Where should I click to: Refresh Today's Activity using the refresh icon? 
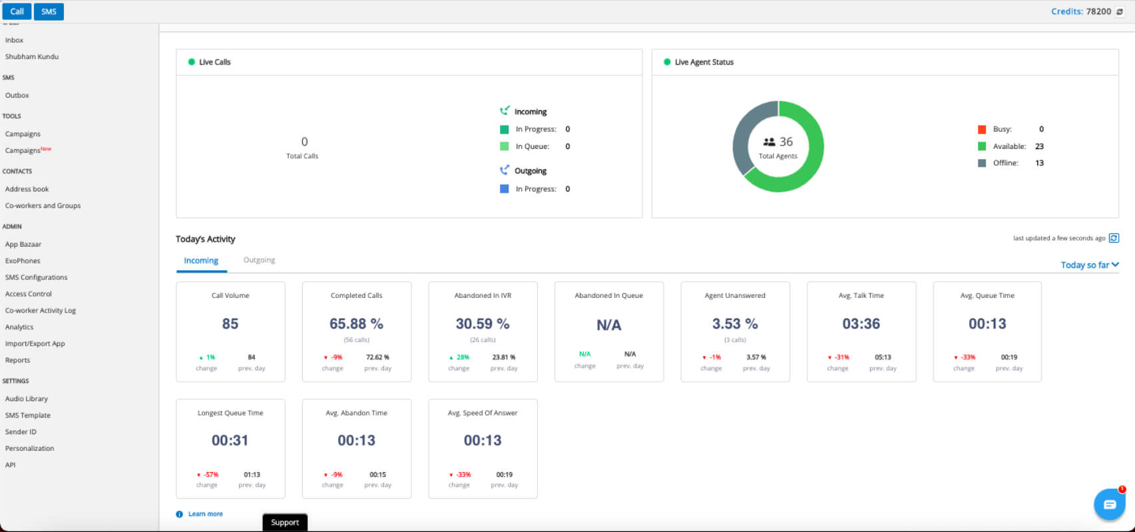coord(1114,238)
